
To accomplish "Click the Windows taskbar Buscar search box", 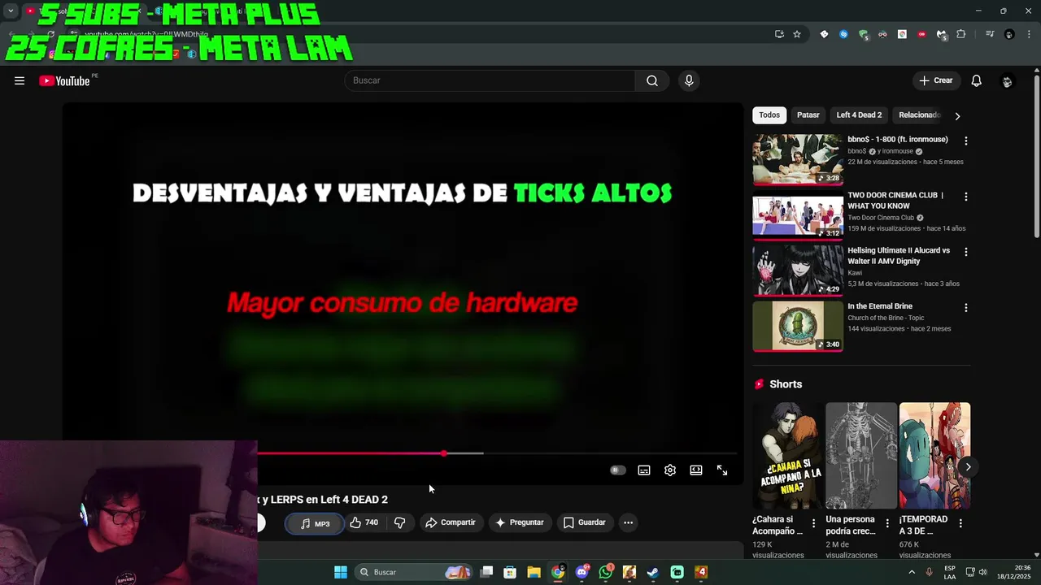I will pos(415,572).
